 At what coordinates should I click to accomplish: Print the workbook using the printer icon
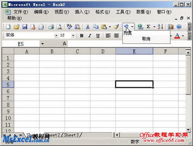51,27
